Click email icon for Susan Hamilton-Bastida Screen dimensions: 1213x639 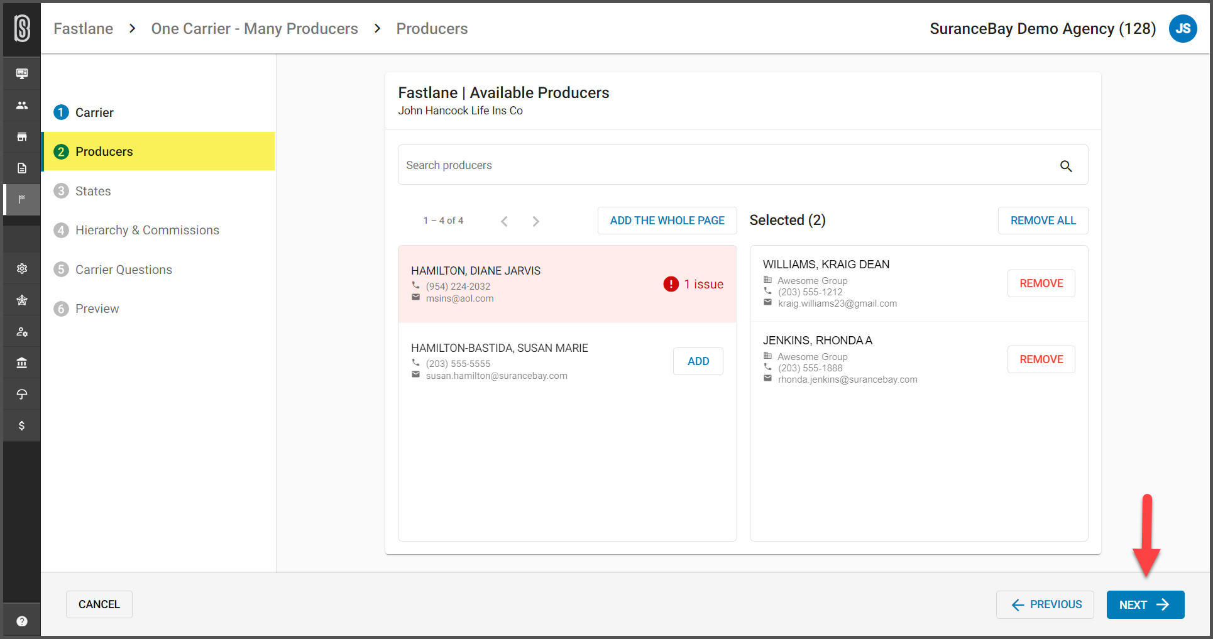415,374
